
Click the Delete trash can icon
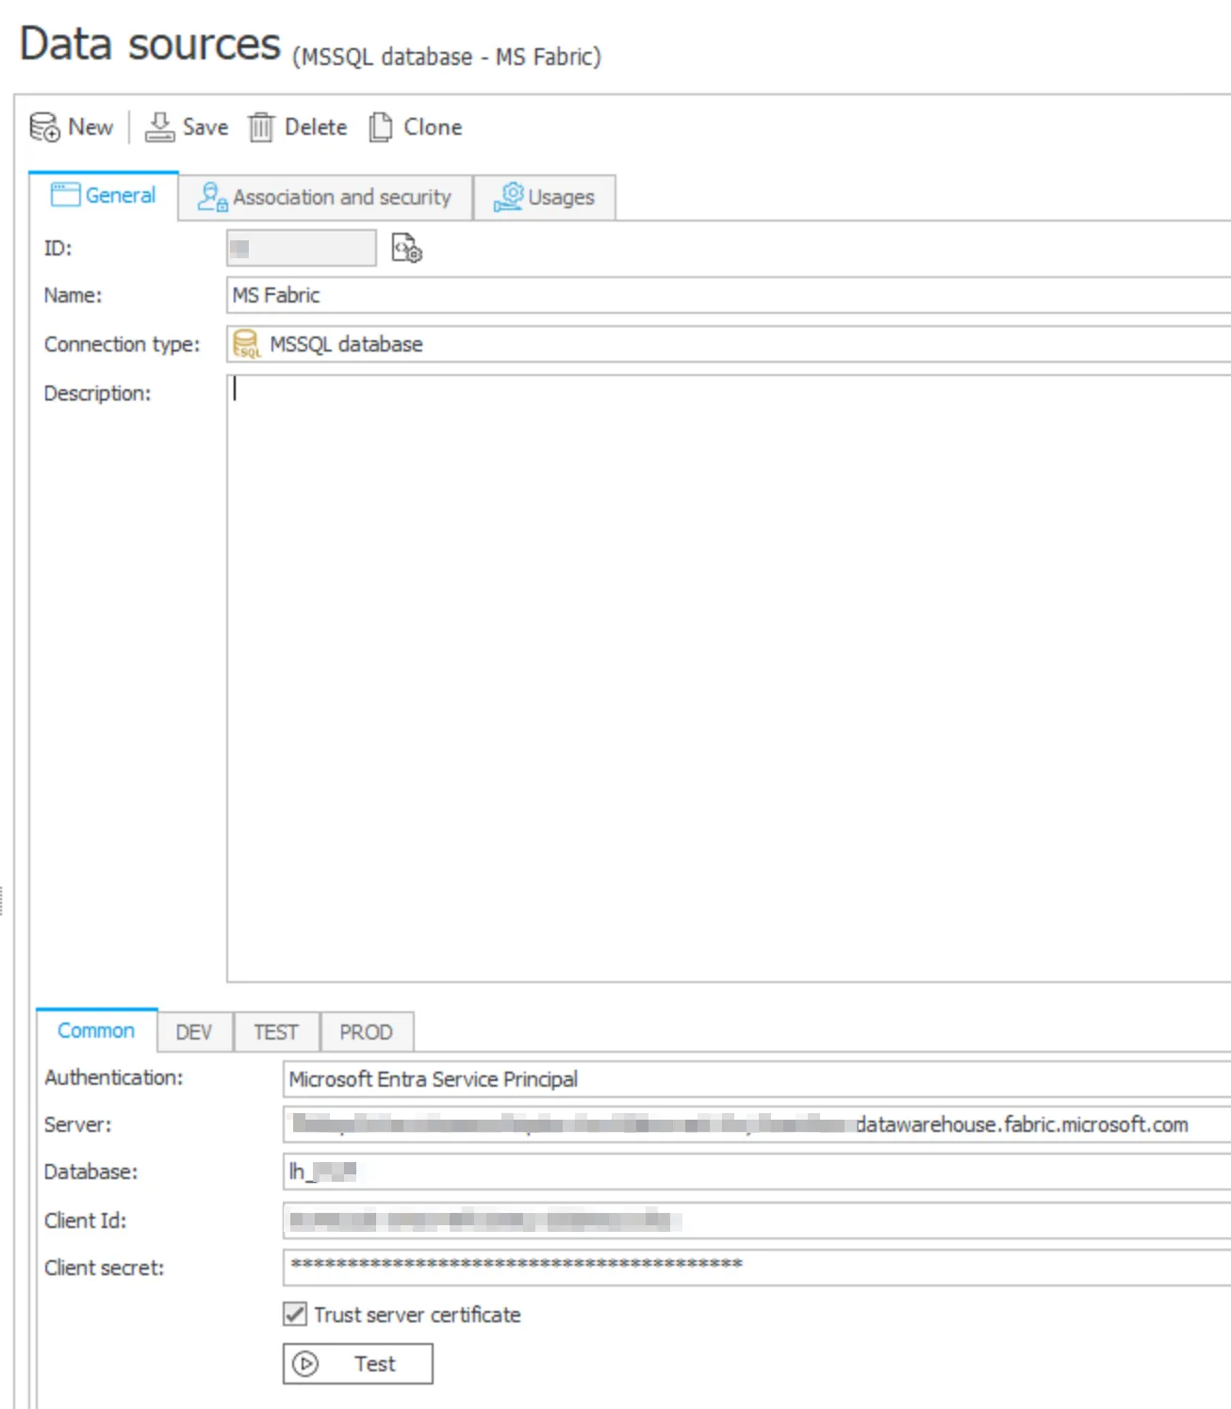pos(261,126)
